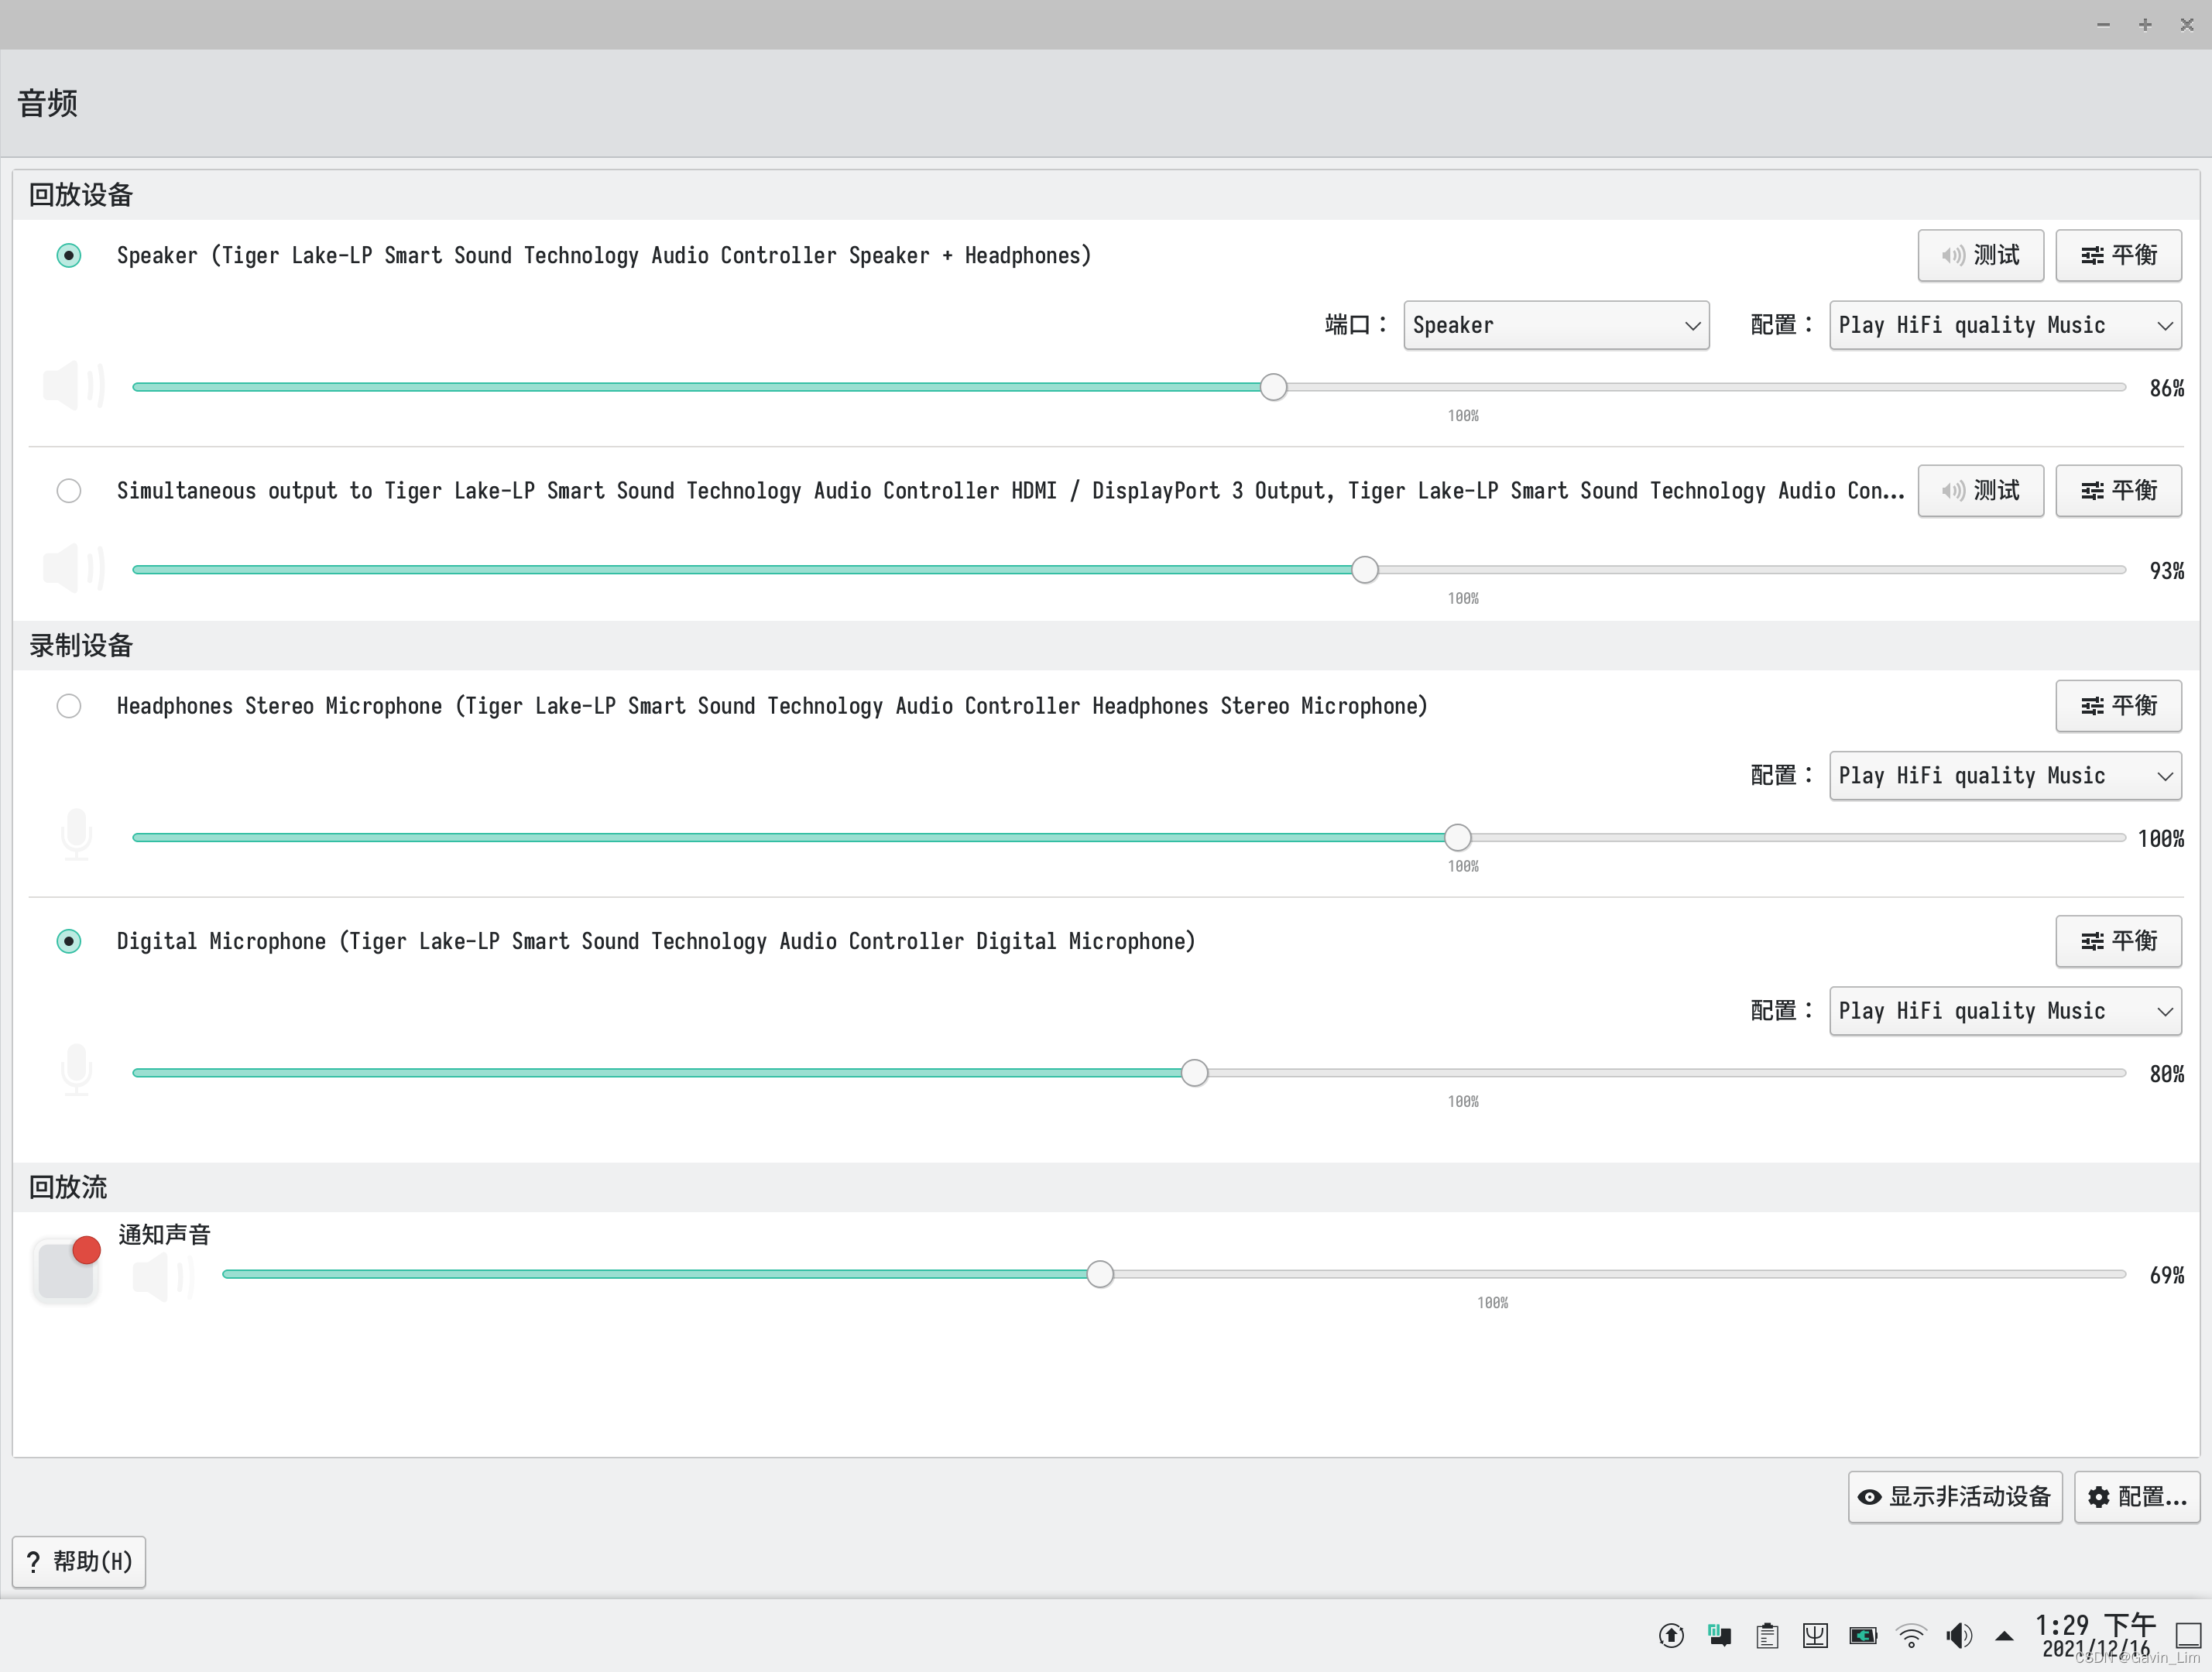Open the 帮助(H) help button
Viewport: 2212px width, 1672px height.
(x=79, y=1562)
